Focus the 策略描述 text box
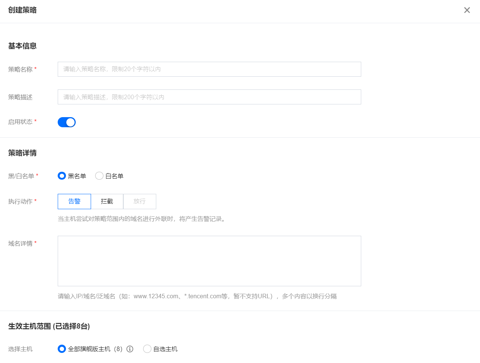The height and width of the screenshot is (363, 480). point(209,97)
